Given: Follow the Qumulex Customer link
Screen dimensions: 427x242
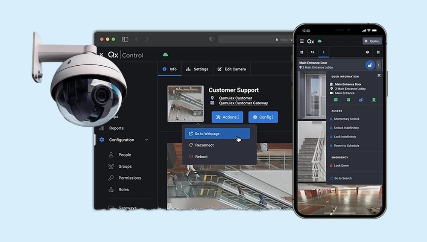Looking at the screenshot, I should tap(236, 98).
